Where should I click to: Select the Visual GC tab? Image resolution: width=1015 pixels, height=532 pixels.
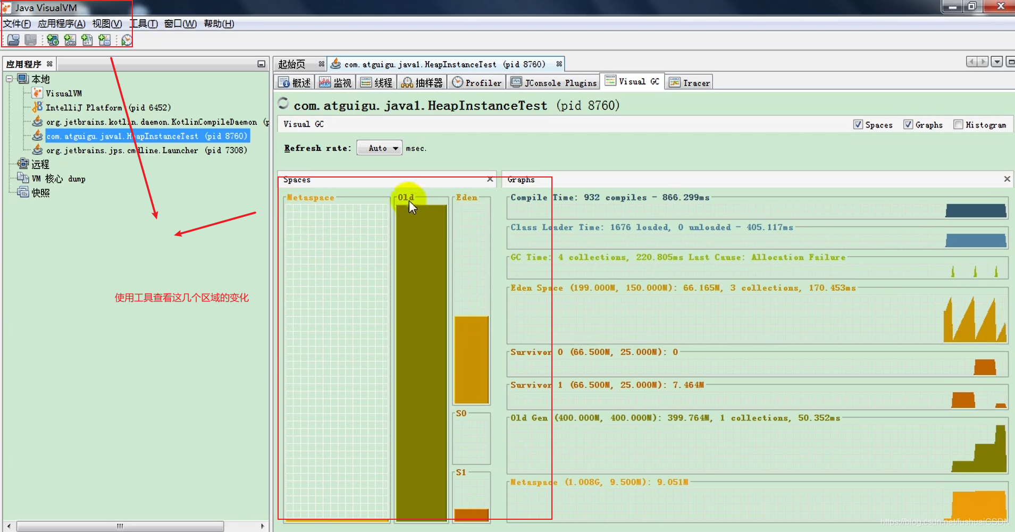coord(632,81)
